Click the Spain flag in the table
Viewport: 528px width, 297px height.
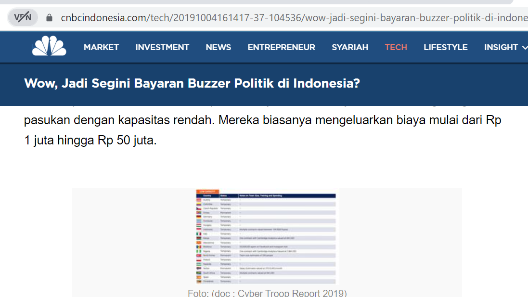[199, 277]
